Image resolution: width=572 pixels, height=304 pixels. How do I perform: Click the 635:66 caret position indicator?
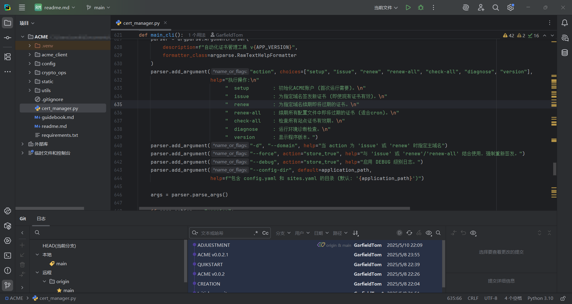(454, 298)
